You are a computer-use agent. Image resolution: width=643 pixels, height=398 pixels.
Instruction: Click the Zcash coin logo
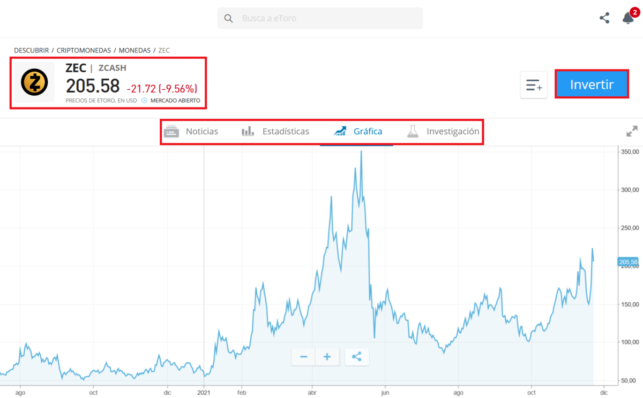pos(34,82)
